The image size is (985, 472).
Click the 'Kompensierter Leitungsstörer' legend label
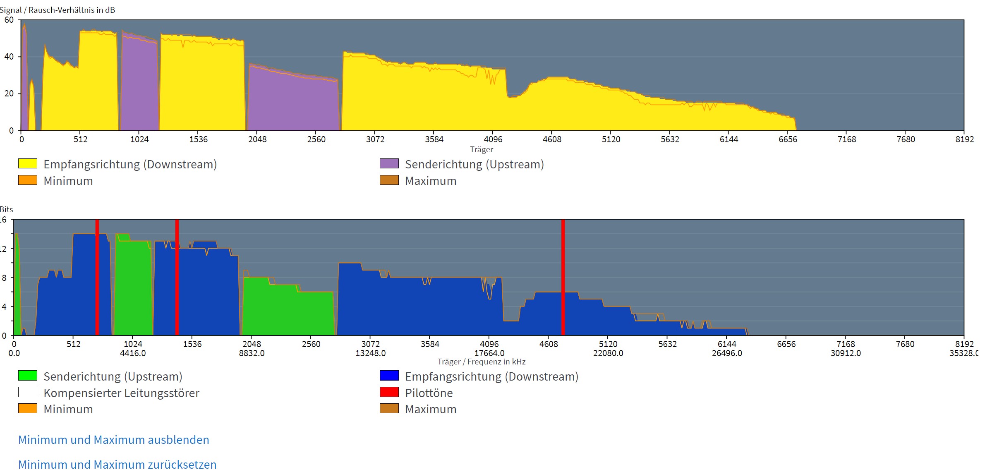pyautogui.click(x=121, y=393)
